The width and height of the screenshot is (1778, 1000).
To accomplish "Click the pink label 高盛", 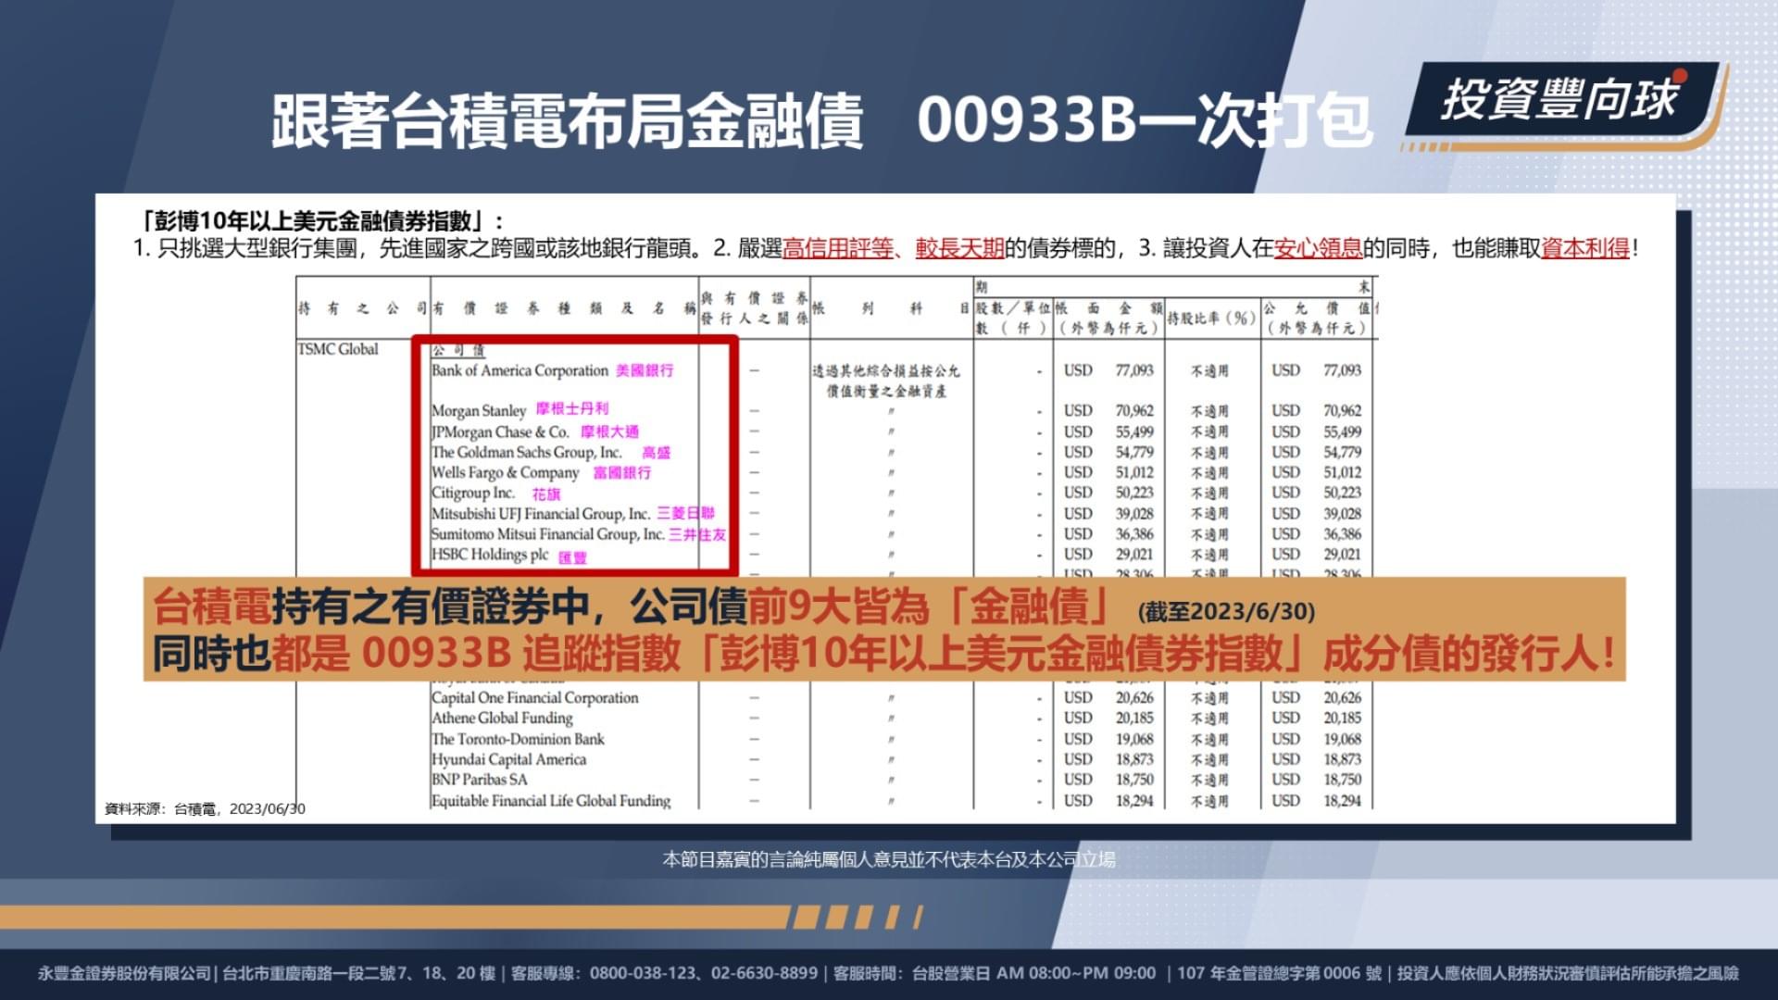I will pyautogui.click(x=657, y=453).
